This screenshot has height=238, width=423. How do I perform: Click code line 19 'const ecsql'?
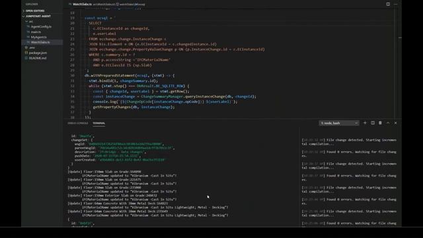pyautogui.click(x=100, y=18)
